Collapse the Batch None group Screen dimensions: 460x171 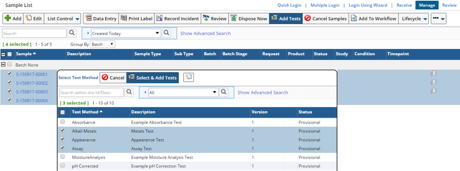point(4,65)
